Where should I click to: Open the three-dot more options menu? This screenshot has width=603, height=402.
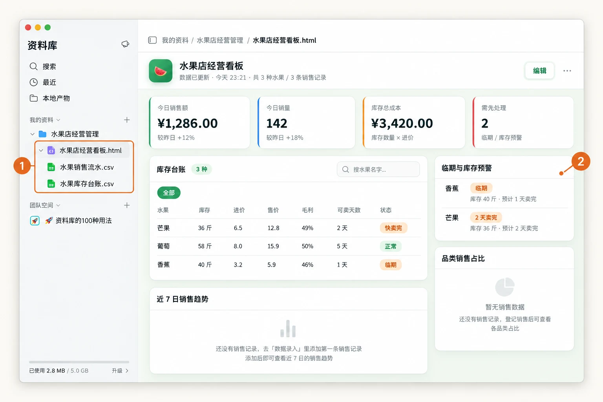[x=567, y=71]
